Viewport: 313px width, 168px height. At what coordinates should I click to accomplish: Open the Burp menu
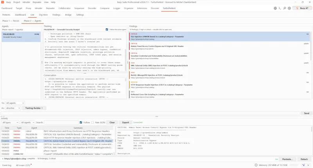9,2
